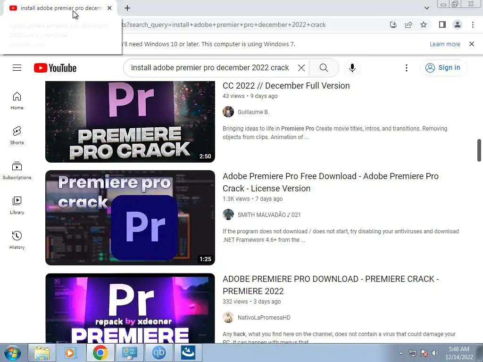Open YouTube settings three-dot menu
This screenshot has height=362, width=483.
406,68
